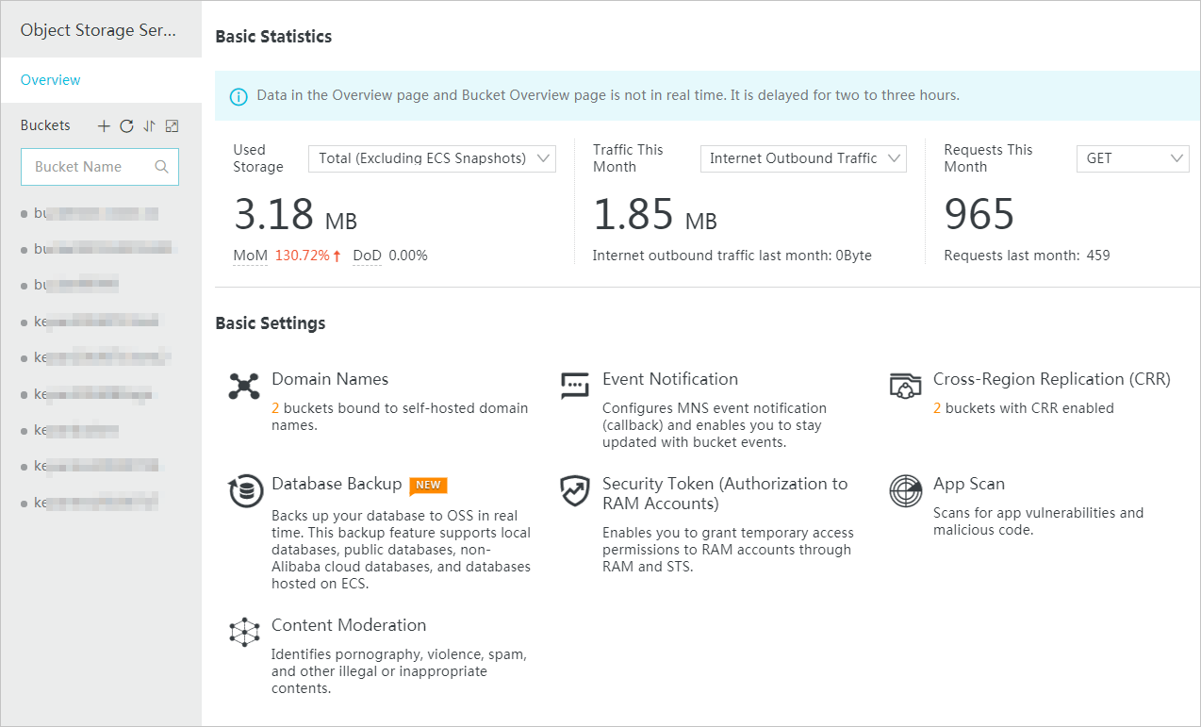The image size is (1201, 727).
Task: Click the Domain Names network icon
Action: [x=244, y=386]
